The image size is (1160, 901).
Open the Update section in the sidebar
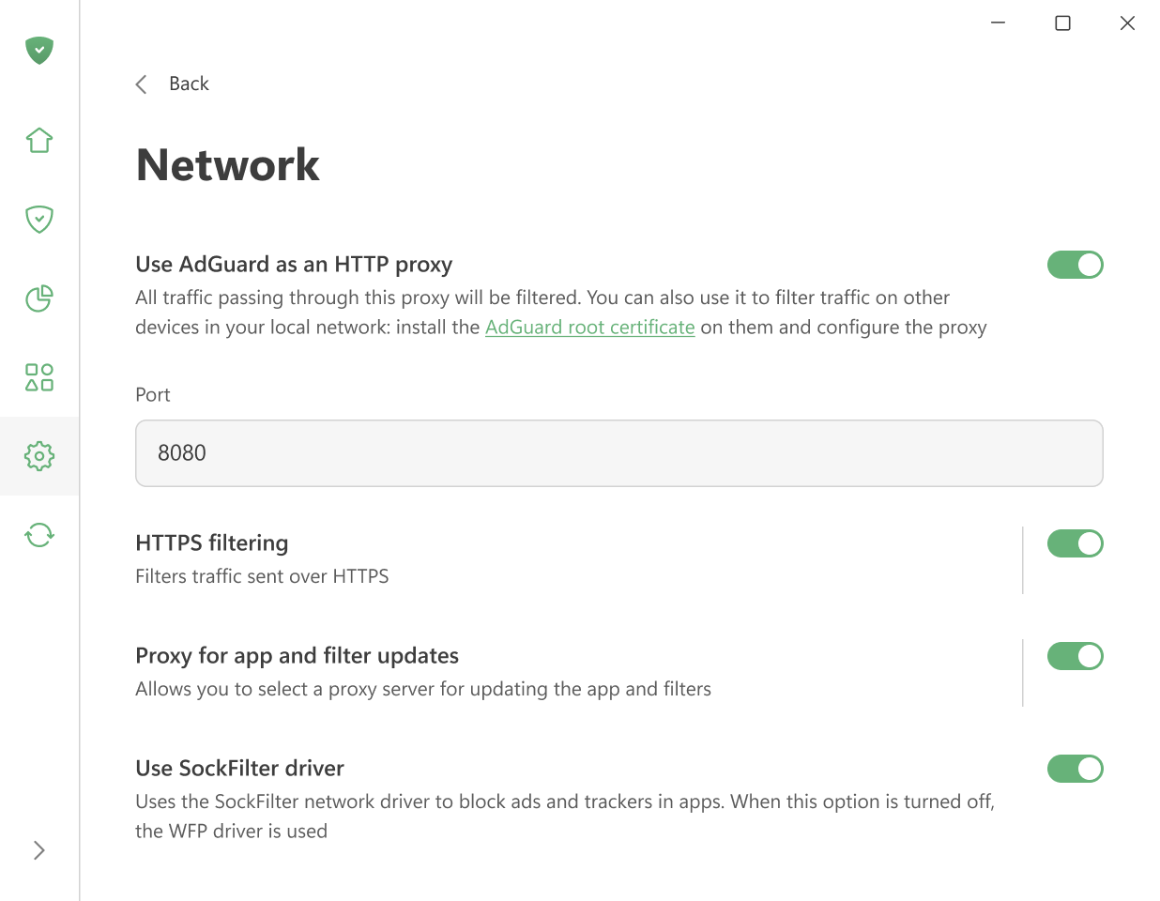pyautogui.click(x=38, y=535)
